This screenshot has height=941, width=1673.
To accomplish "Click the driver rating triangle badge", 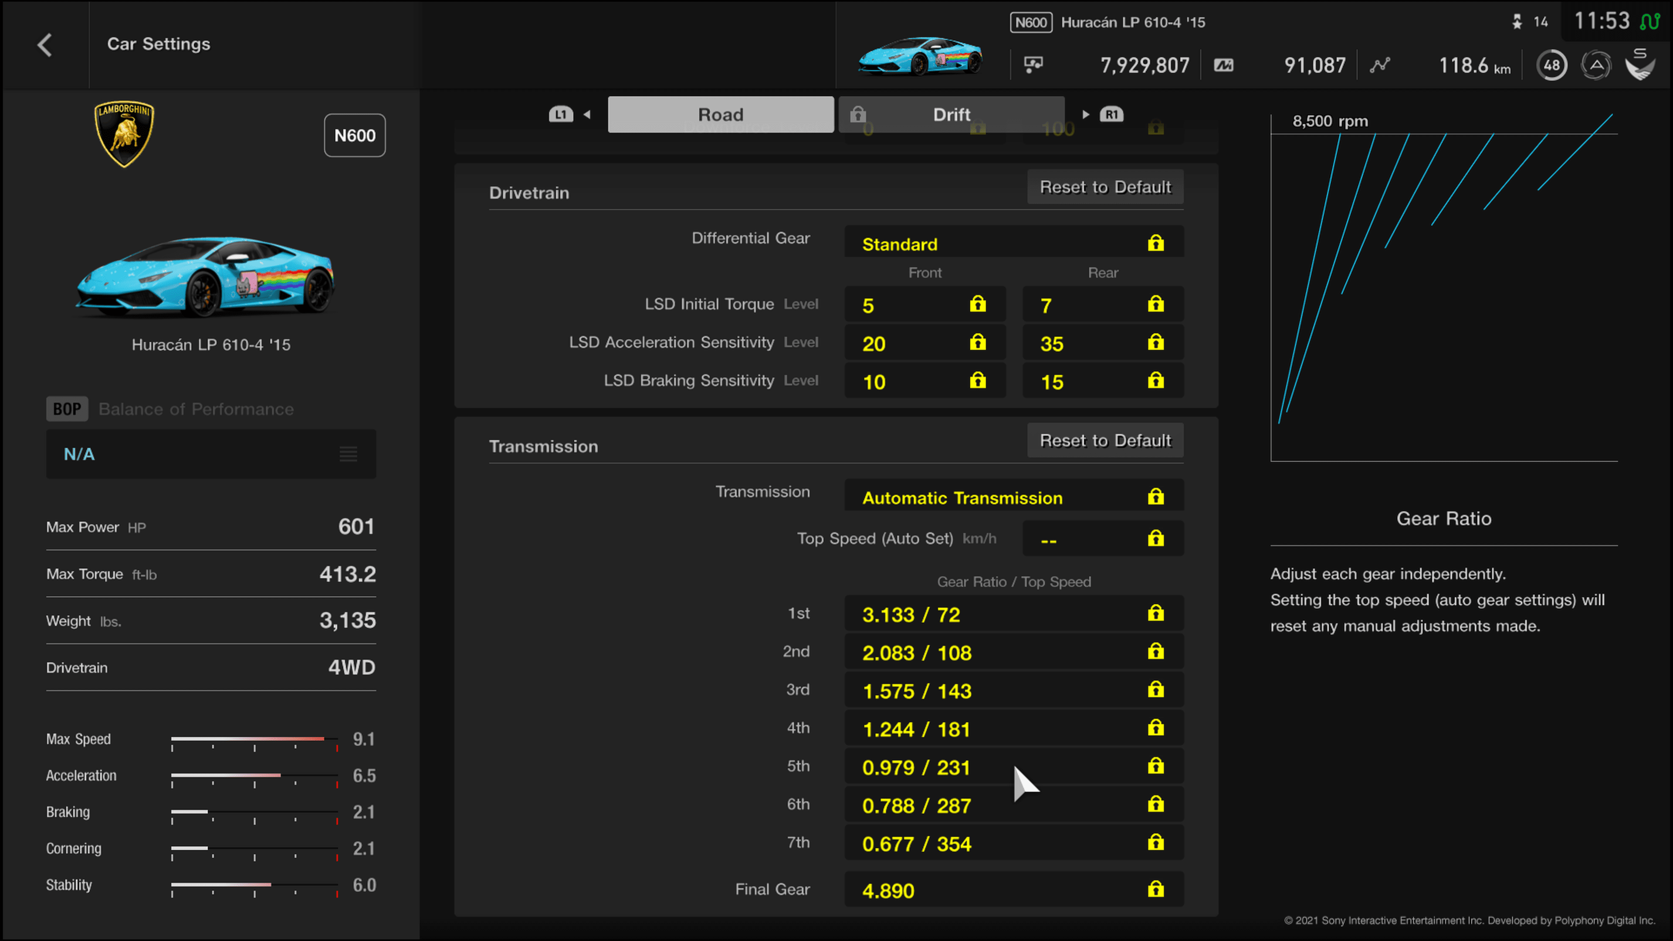I will 1596,65.
